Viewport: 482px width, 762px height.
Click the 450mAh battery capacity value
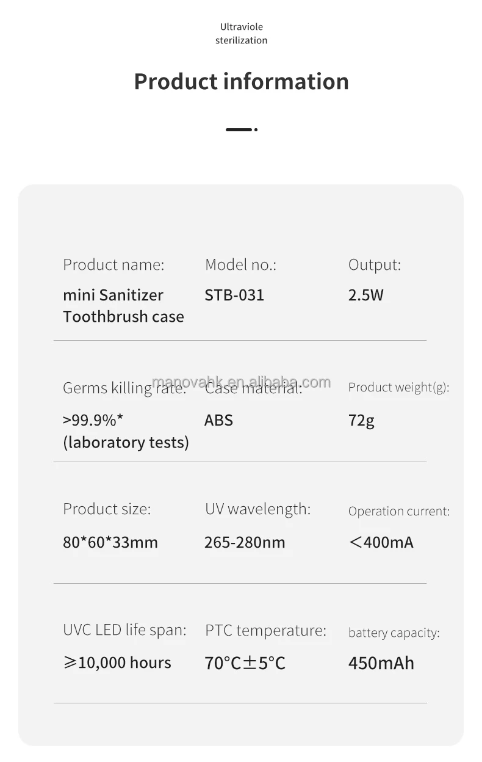381,663
